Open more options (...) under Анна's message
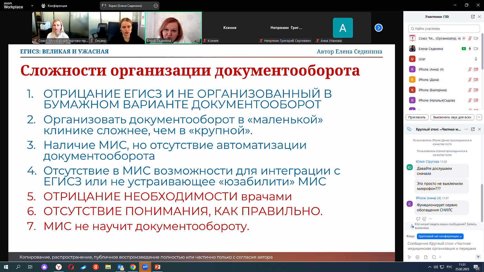 pos(430,219)
